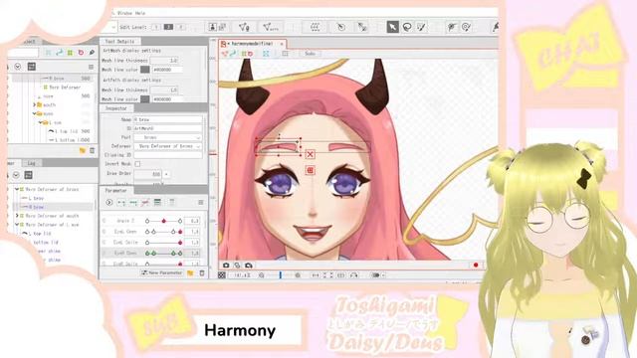Click the Draw Order input field

pyautogui.click(x=148, y=174)
